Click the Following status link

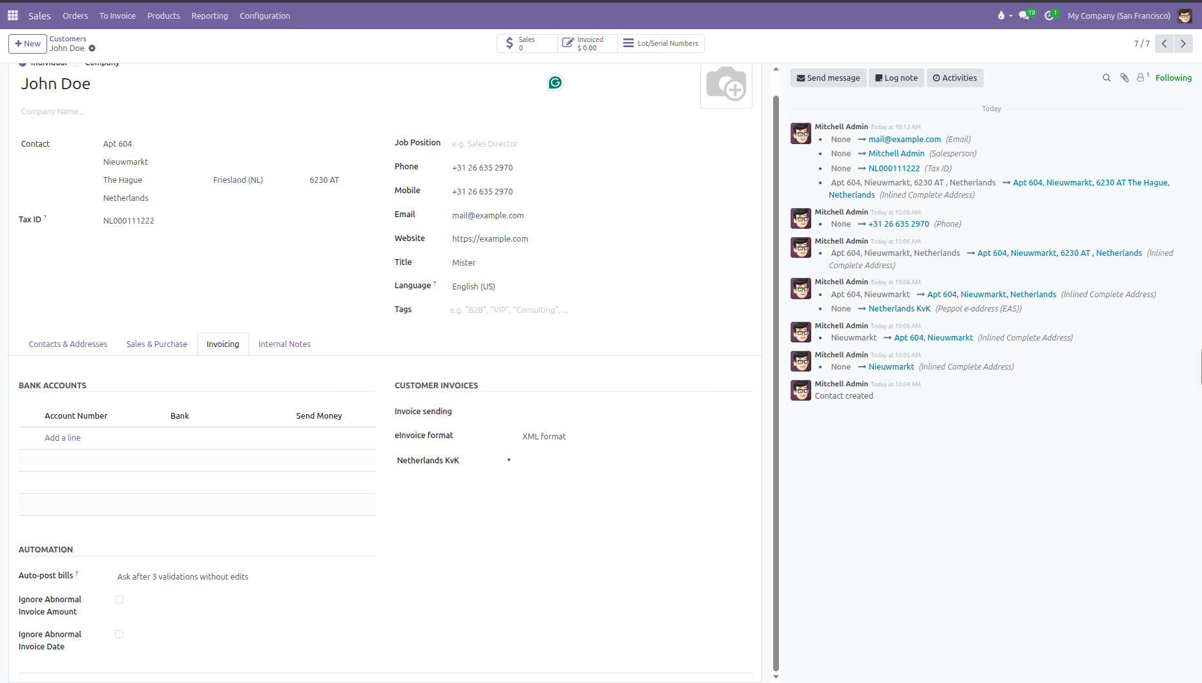click(1173, 78)
